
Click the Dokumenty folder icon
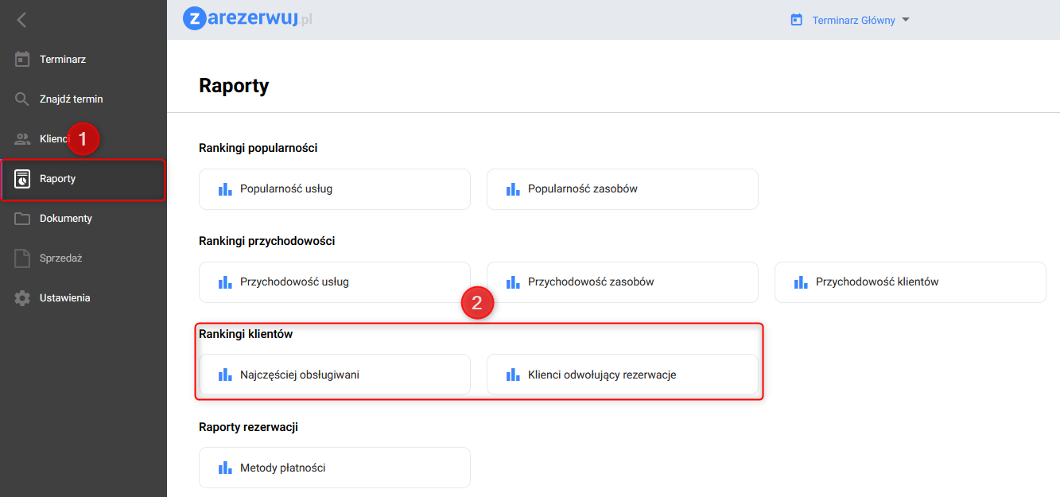tap(22, 219)
